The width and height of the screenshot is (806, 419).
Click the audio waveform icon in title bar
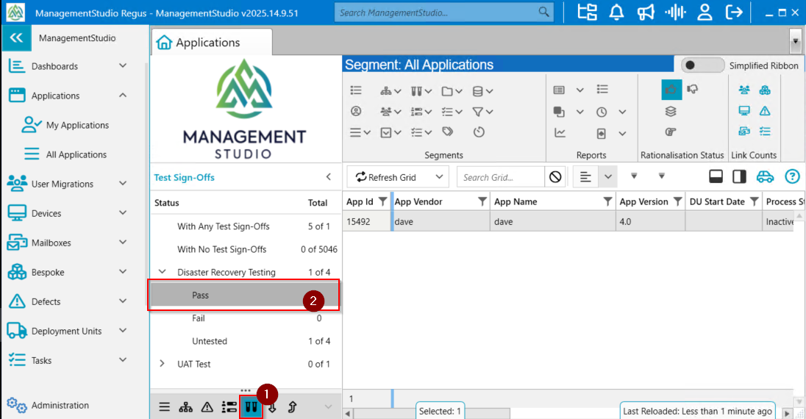[x=675, y=12]
